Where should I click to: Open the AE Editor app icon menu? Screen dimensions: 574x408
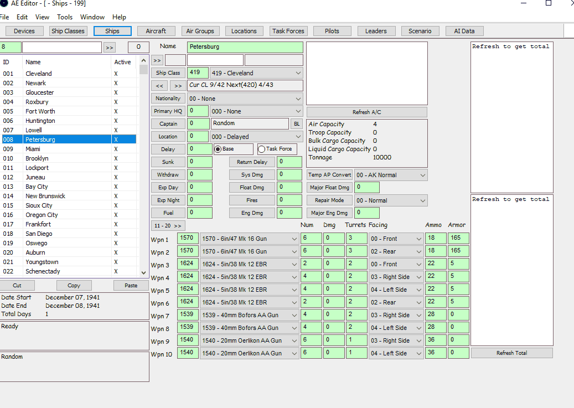[4, 3]
